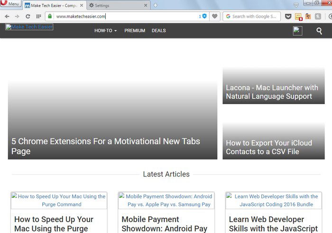The image size is (332, 233).
Task: Open the Pocket extension icon
Action: pos(288,16)
